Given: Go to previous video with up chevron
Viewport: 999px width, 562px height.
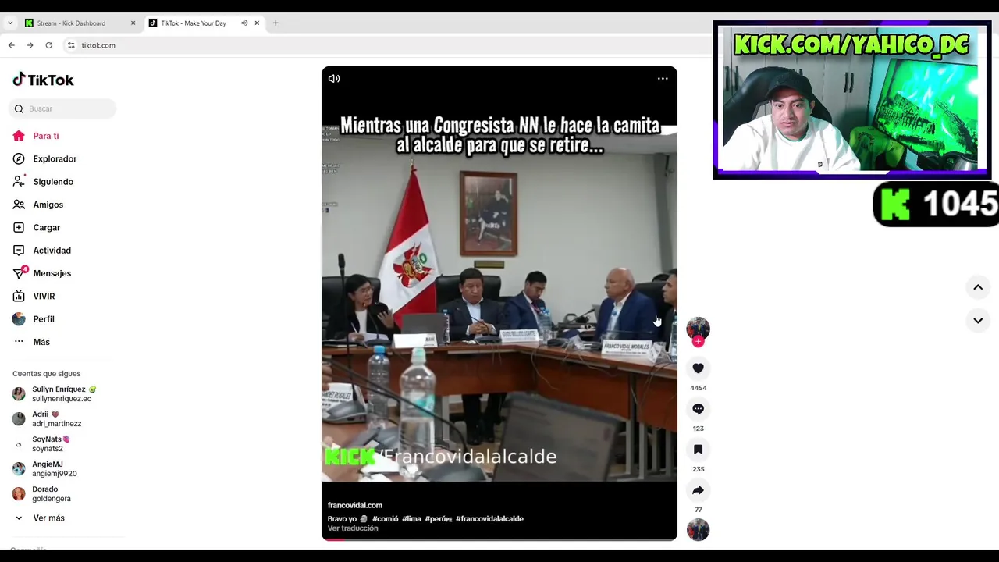Looking at the screenshot, I should point(977,287).
